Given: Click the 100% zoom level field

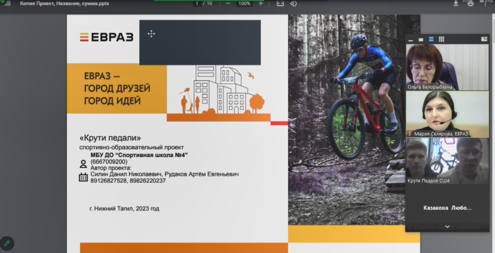Looking at the screenshot, I should pos(244,3).
